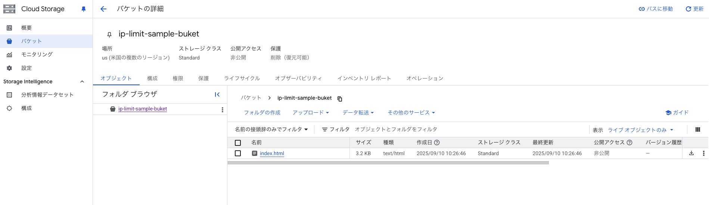709x205 pixels.
Task: Click the フォルダの作成 button
Action: [x=262, y=112]
